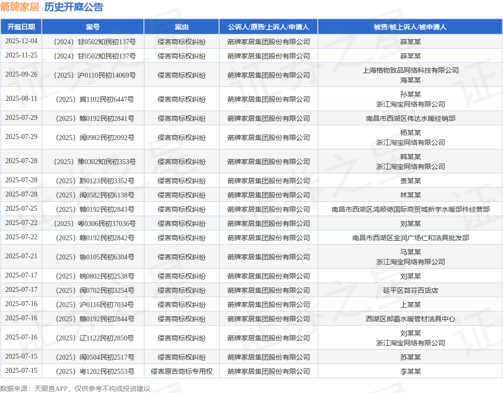Click defendant 李某某
Viewport: 503px width, 393px height.
pyautogui.click(x=410, y=371)
